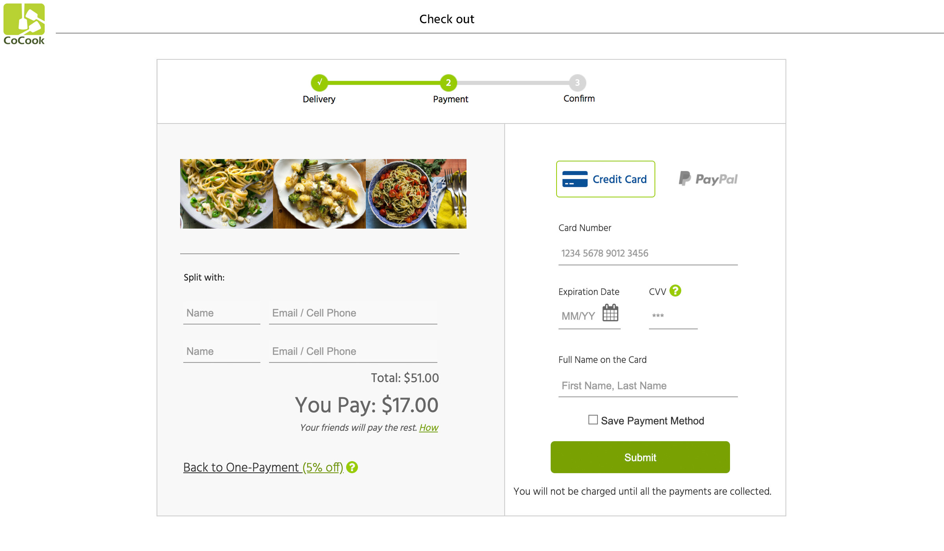Click the CVV input field
The image size is (944, 551).
click(x=673, y=316)
